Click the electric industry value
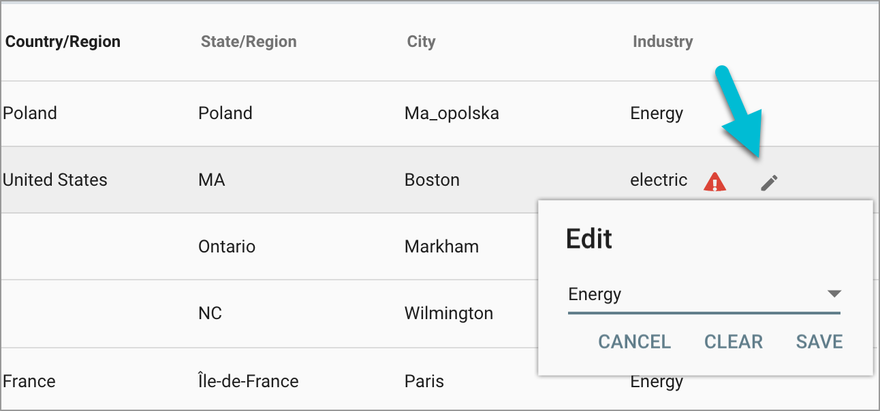Image resolution: width=880 pixels, height=411 pixels. point(658,180)
